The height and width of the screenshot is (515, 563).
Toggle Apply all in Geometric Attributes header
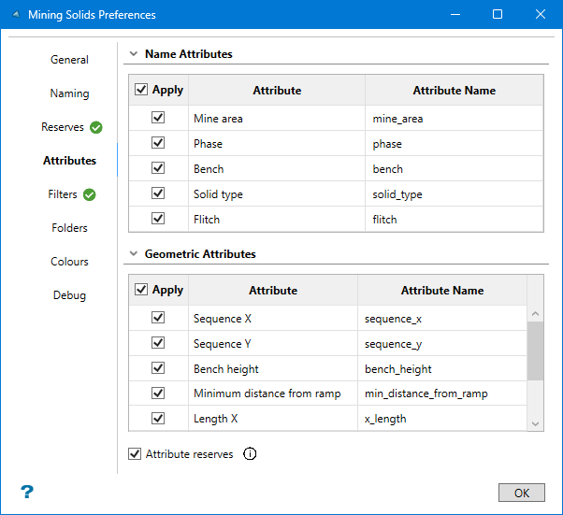[141, 290]
